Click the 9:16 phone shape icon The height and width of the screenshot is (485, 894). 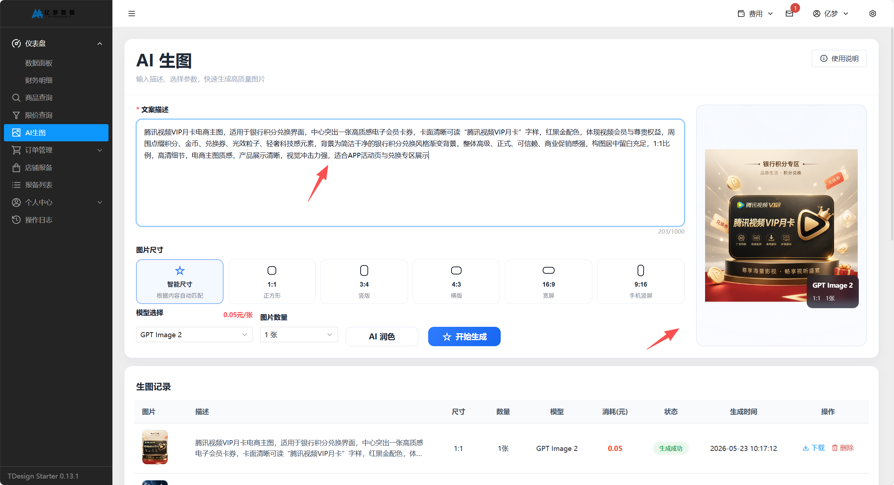pyautogui.click(x=641, y=270)
